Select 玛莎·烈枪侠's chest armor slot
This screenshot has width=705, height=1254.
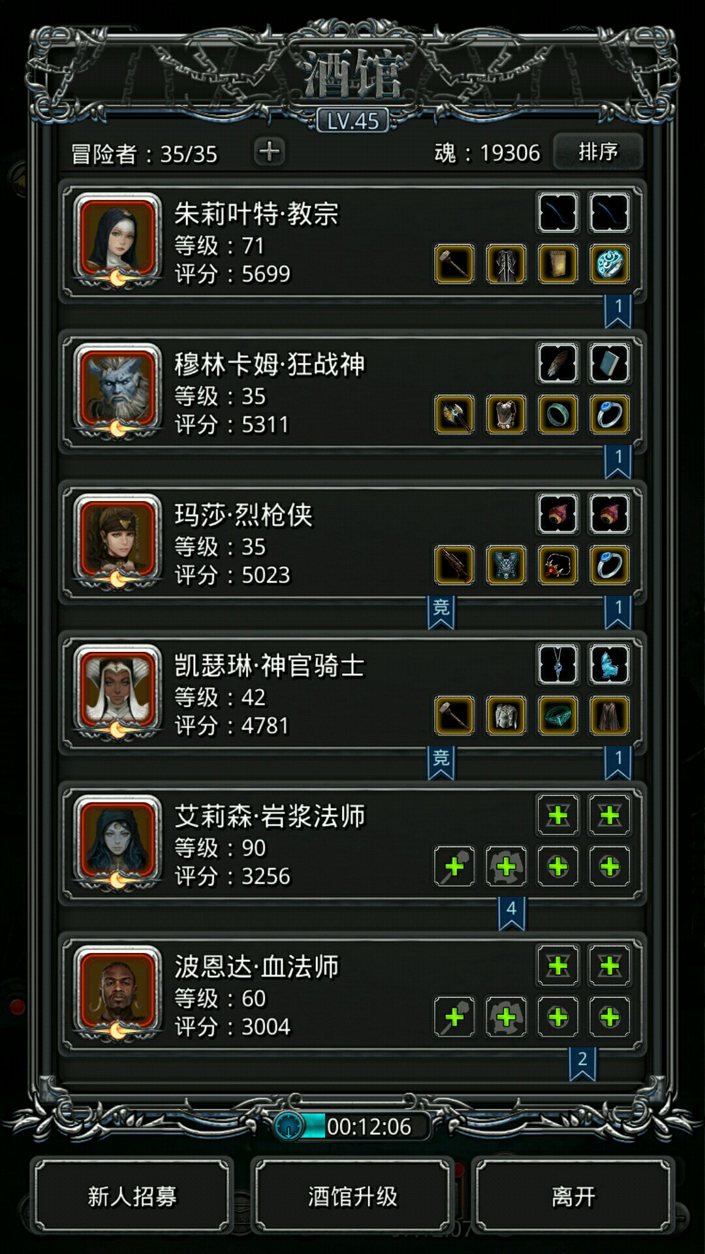click(x=506, y=565)
